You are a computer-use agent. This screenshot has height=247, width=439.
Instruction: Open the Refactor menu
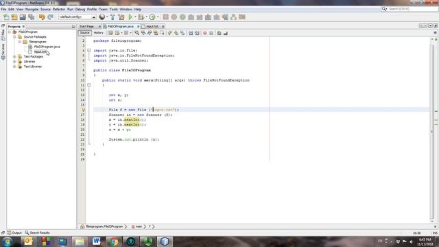point(59,9)
